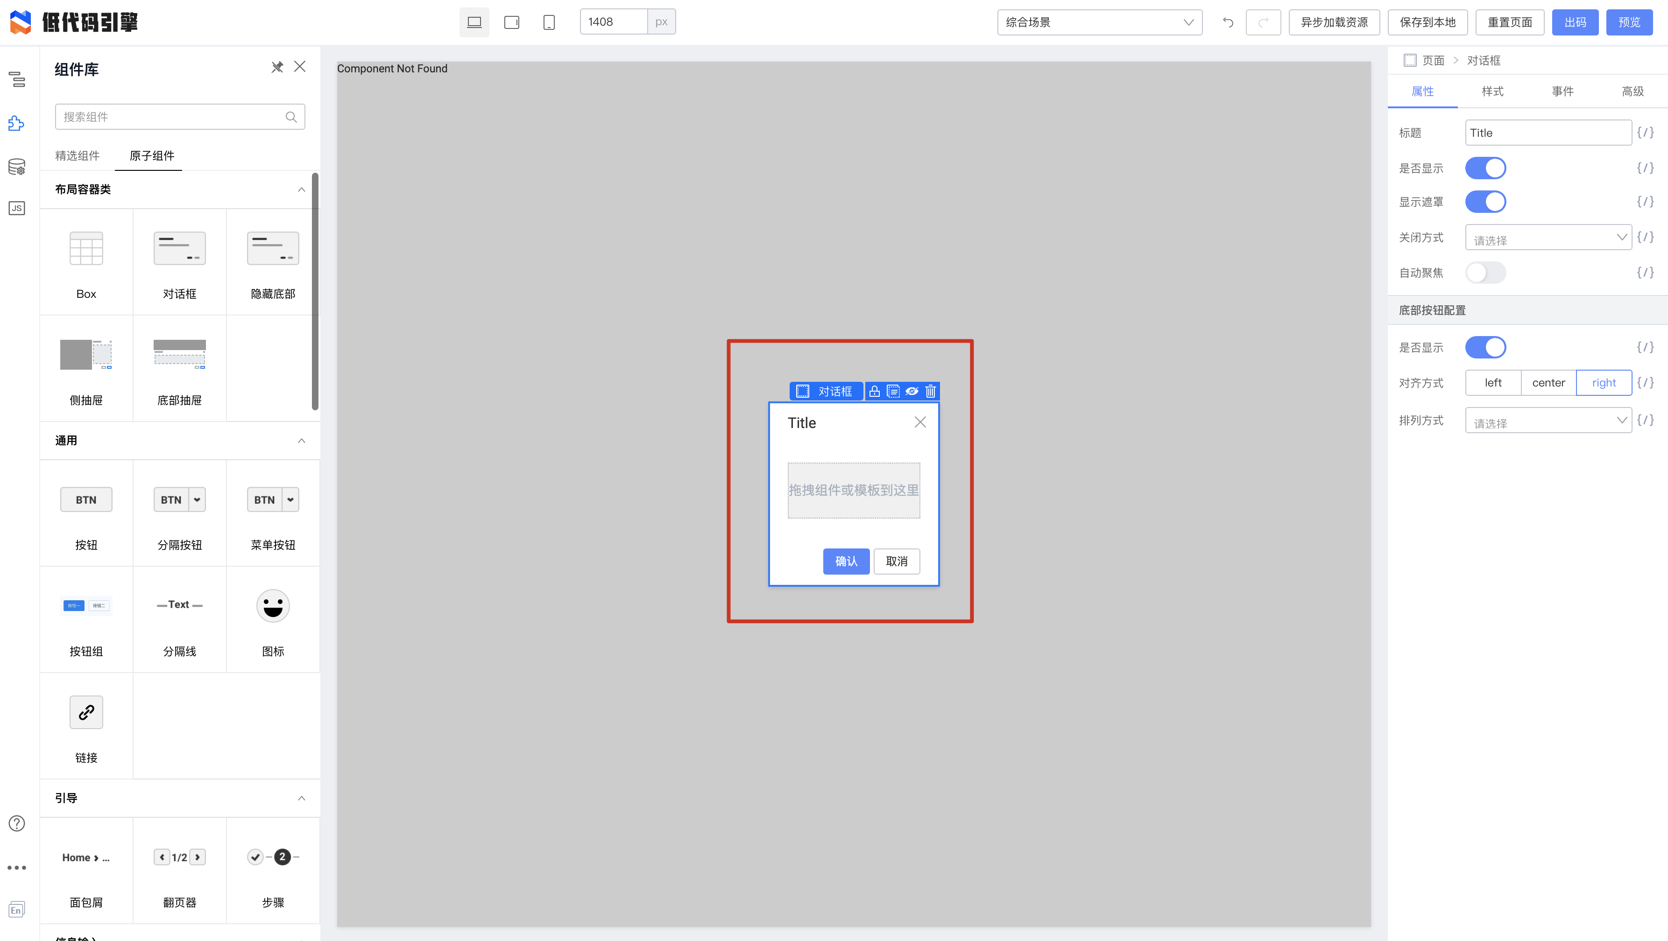Screen dimensions: 1668x941
Task: Switch to the 精选组件 tab
Action: pyautogui.click(x=77, y=155)
